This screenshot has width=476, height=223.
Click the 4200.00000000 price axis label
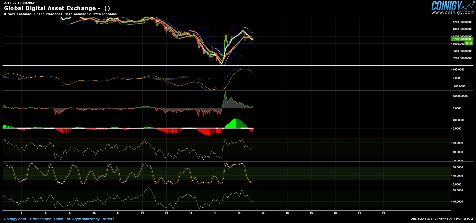[x=462, y=22]
